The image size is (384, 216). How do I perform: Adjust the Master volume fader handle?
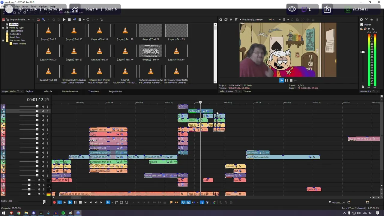pyautogui.click(x=363, y=52)
